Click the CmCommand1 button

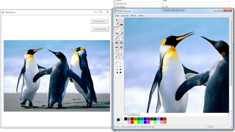click(99, 21)
